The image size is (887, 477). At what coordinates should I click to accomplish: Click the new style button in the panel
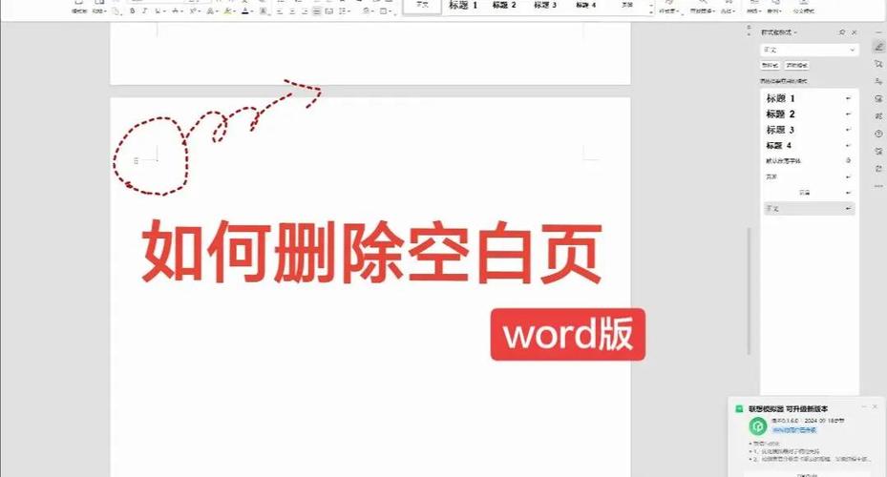coord(771,66)
